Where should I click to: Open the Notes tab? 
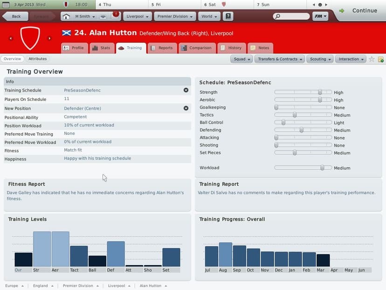coord(261,48)
